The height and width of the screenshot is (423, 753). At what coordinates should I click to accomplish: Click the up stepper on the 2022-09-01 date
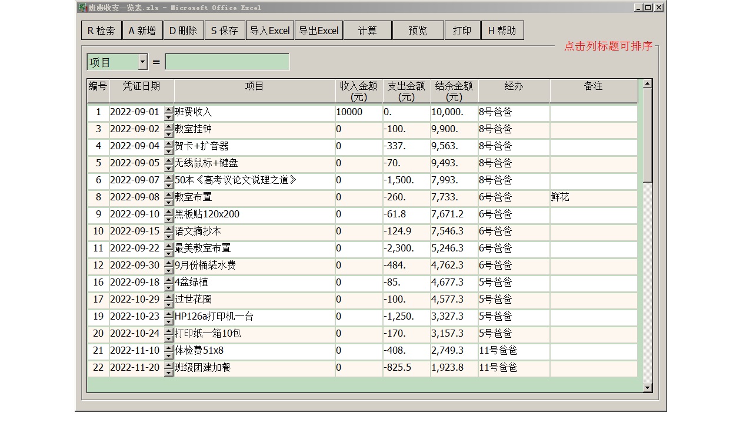pos(168,109)
